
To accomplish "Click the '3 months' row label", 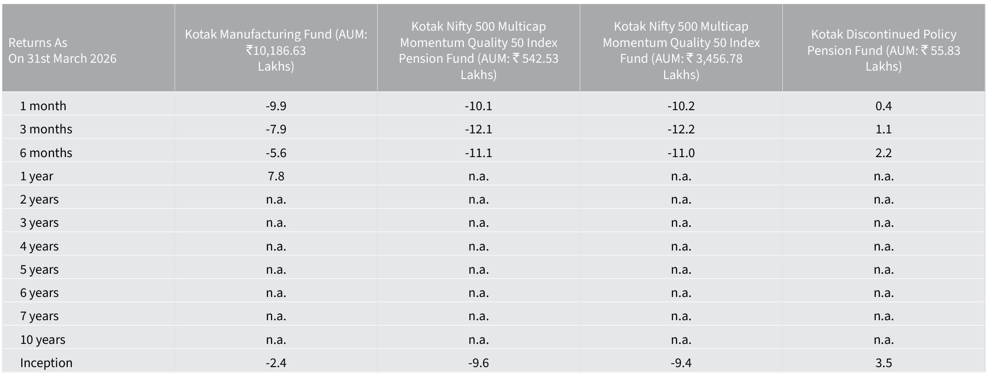I will pyautogui.click(x=46, y=129).
